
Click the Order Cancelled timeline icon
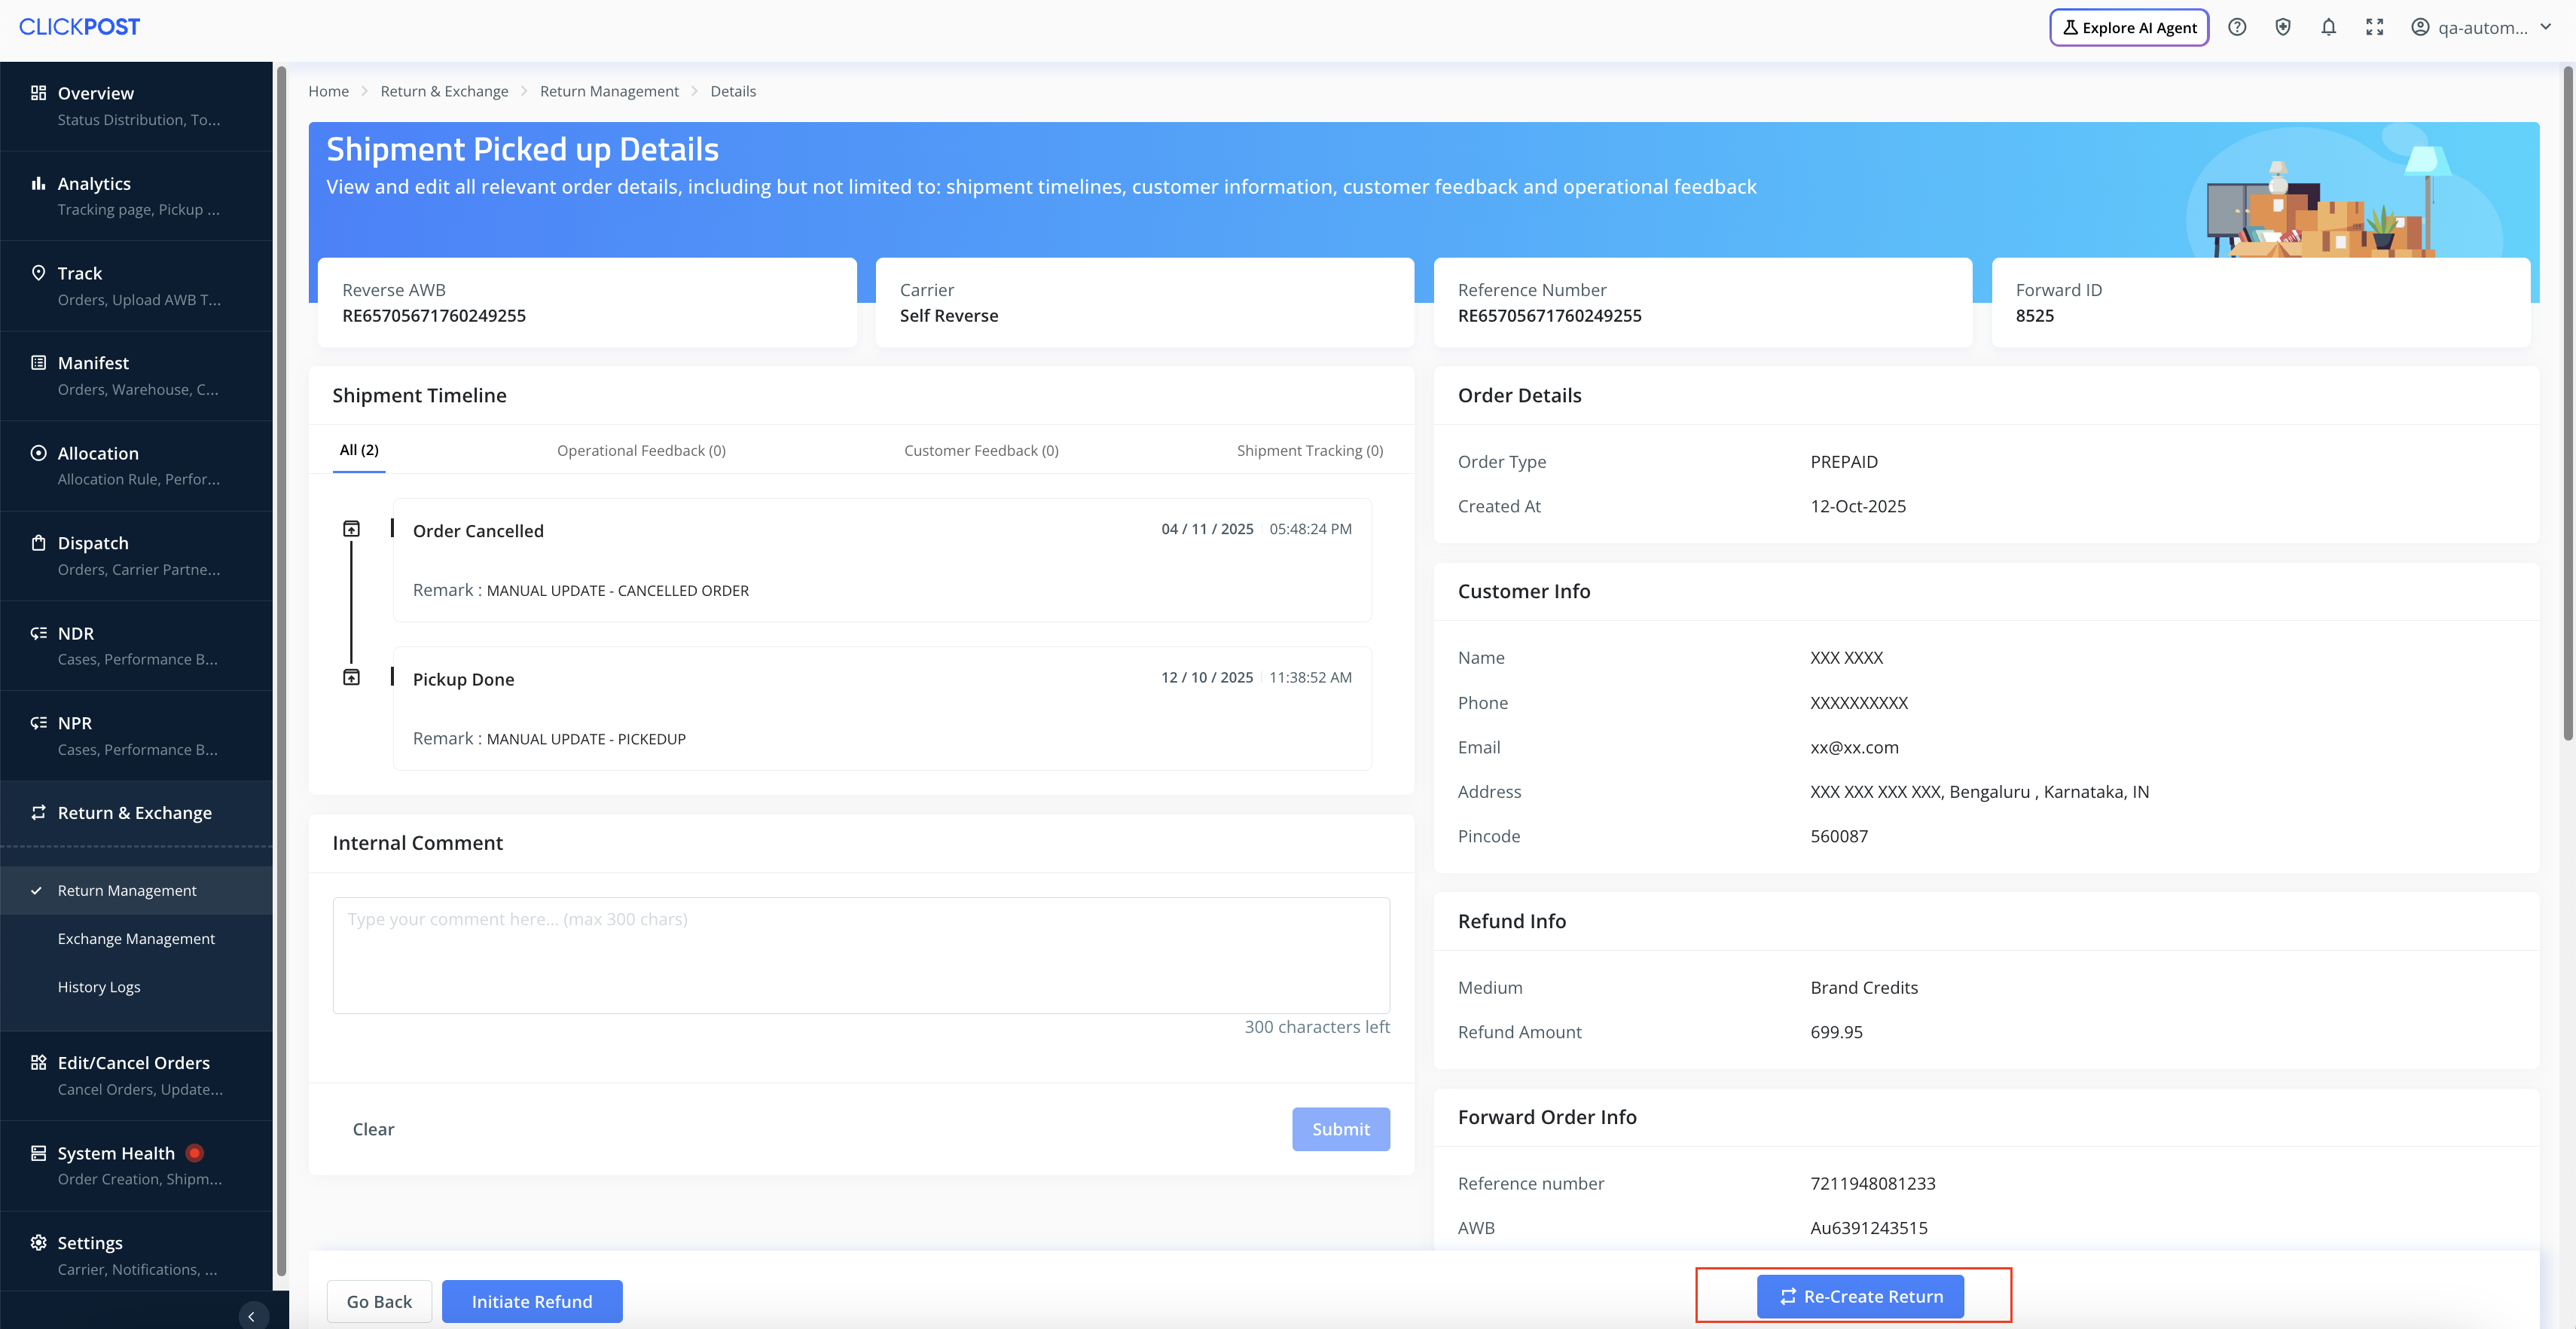click(351, 529)
